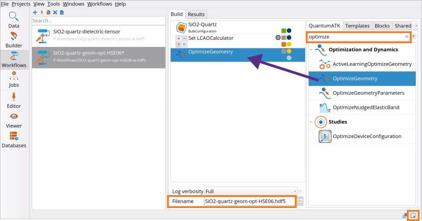Open the Databases panel
This screenshot has width=422, height=221.
(14, 140)
